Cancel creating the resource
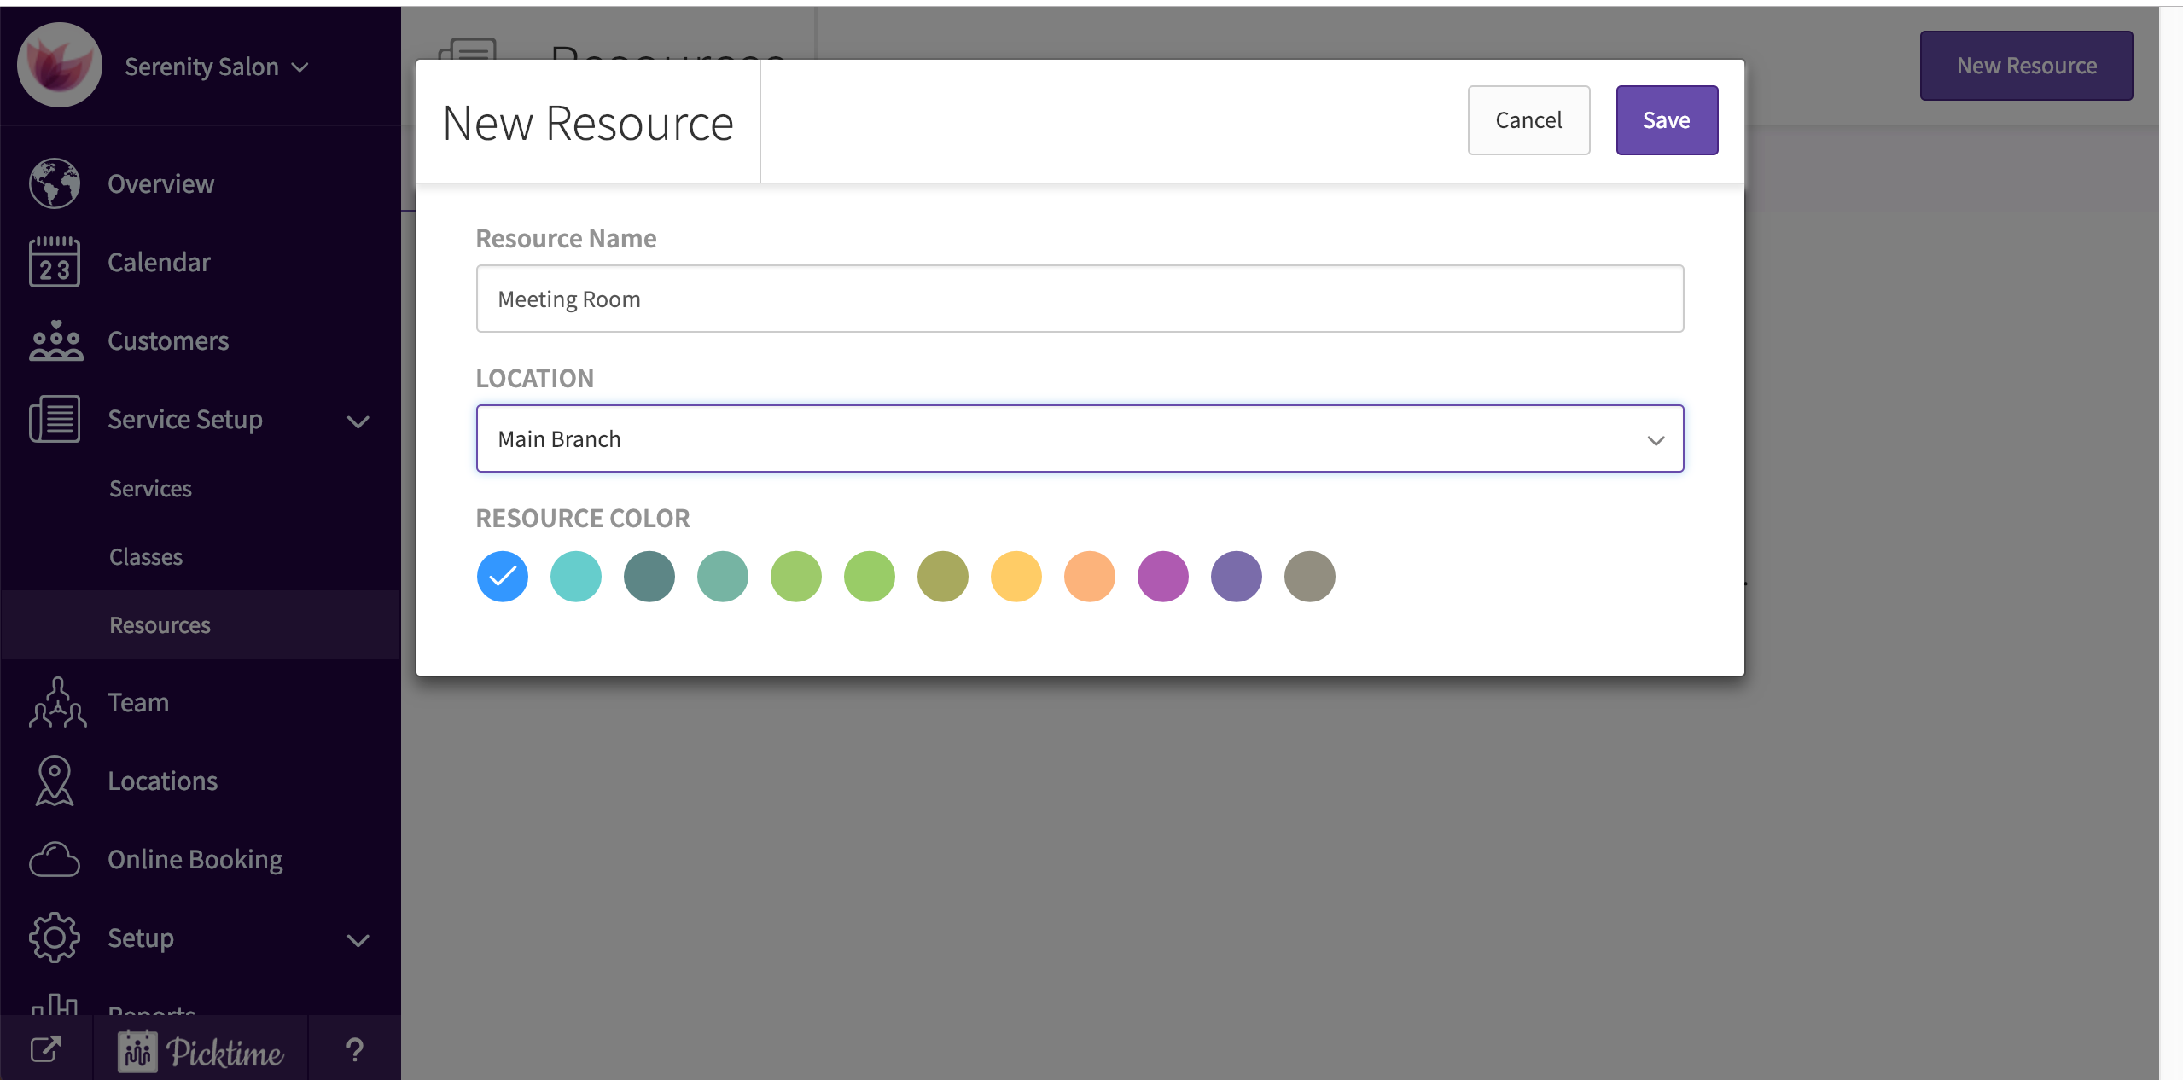 click(x=1528, y=120)
